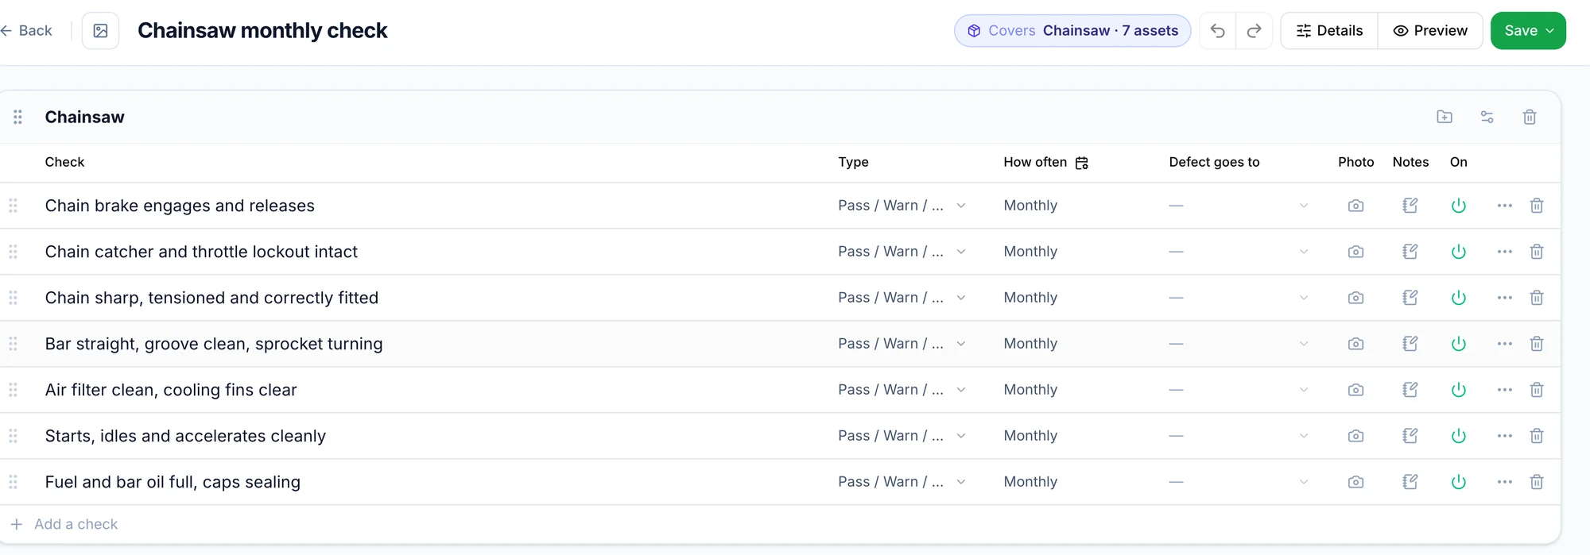
Task: Open Defect goes to dropdown for Chain brake row
Action: 1238,206
